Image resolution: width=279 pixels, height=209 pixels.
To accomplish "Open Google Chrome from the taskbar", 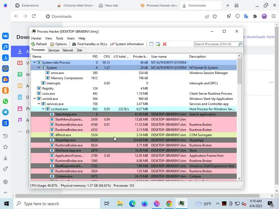I will pos(169,204).
